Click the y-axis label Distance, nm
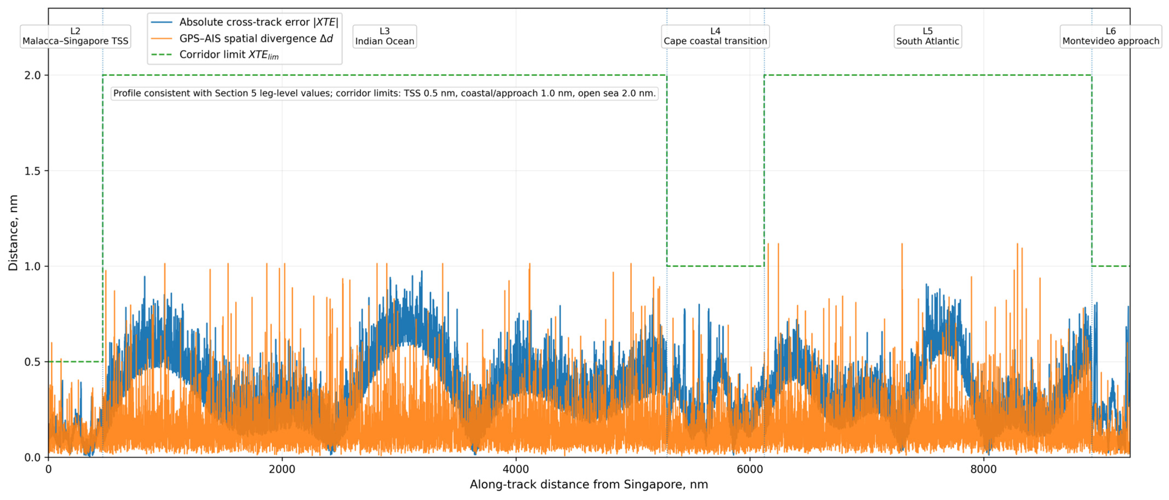1169x500 pixels. (x=13, y=233)
